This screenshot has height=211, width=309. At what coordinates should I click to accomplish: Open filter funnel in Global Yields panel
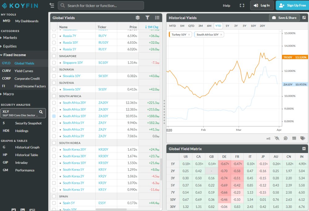coord(147,18)
